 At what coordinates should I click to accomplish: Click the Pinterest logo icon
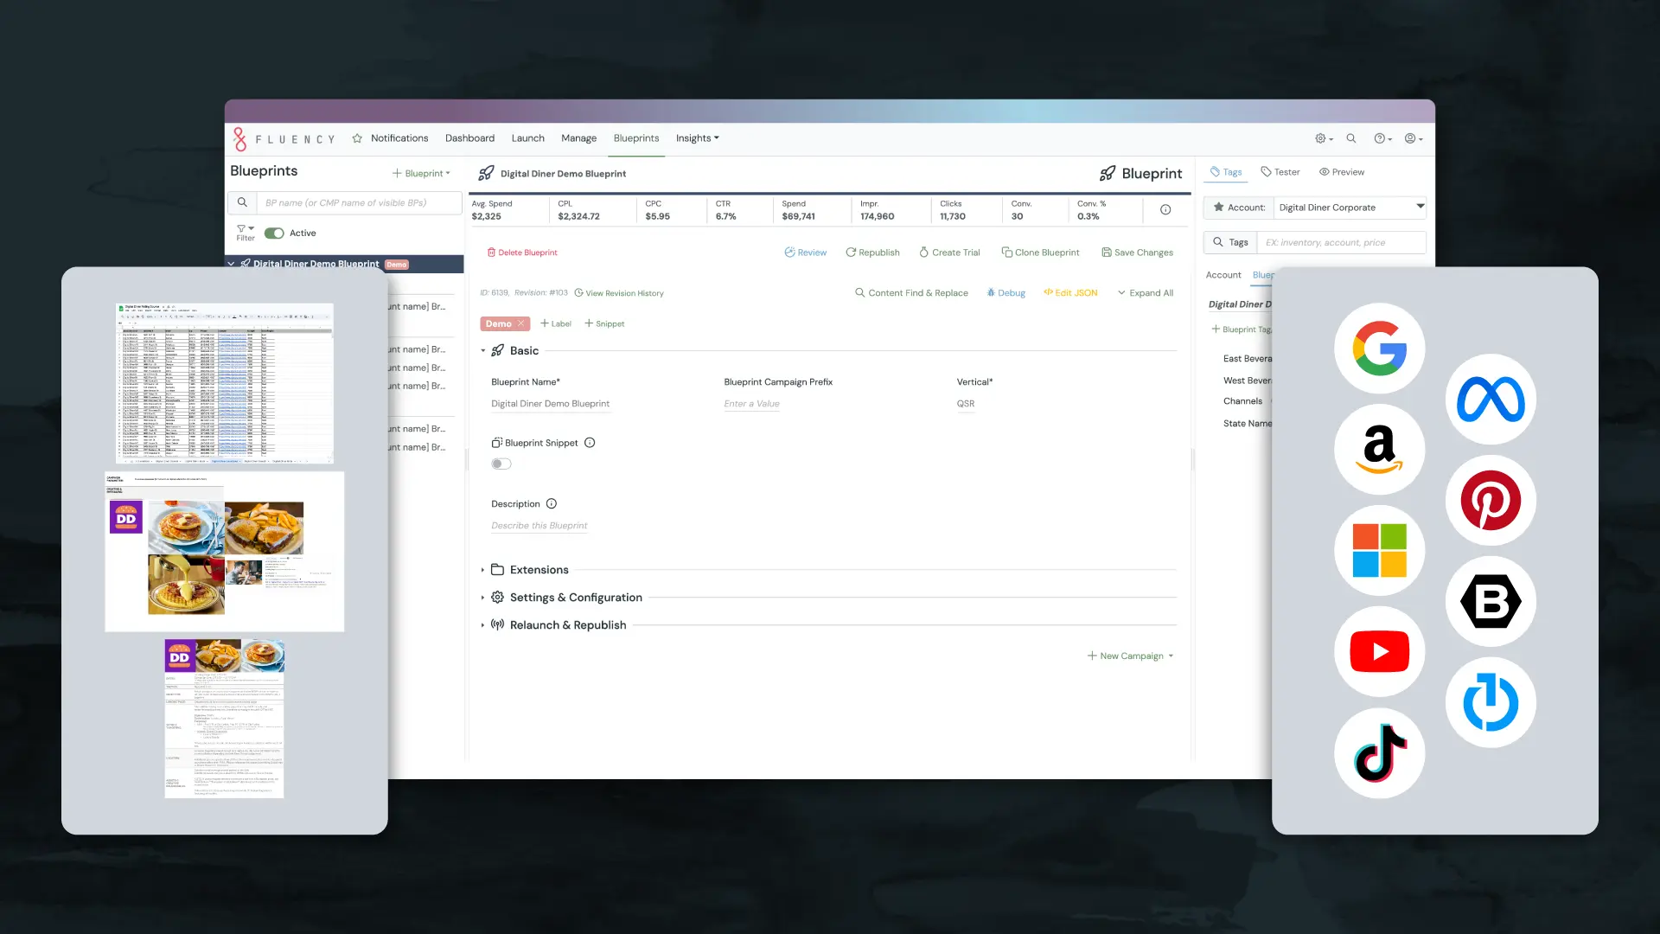(1491, 501)
